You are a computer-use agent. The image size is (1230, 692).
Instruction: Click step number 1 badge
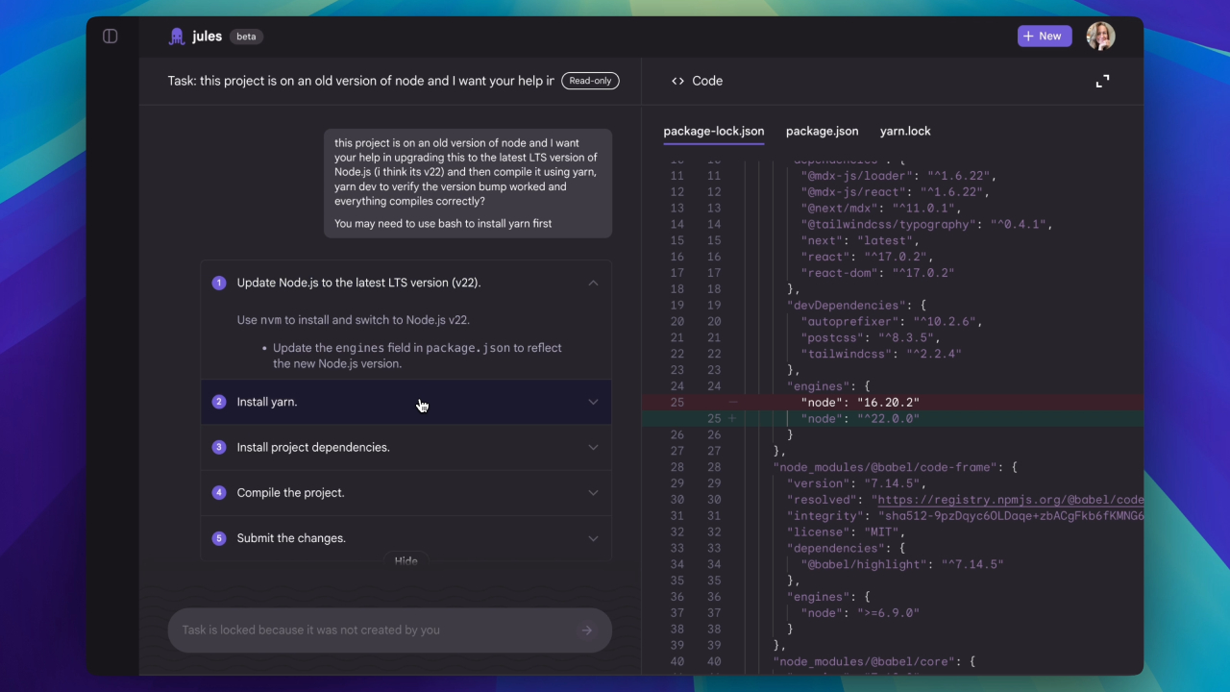pos(219,283)
